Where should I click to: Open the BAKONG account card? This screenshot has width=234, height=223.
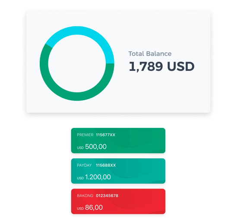tap(118, 201)
